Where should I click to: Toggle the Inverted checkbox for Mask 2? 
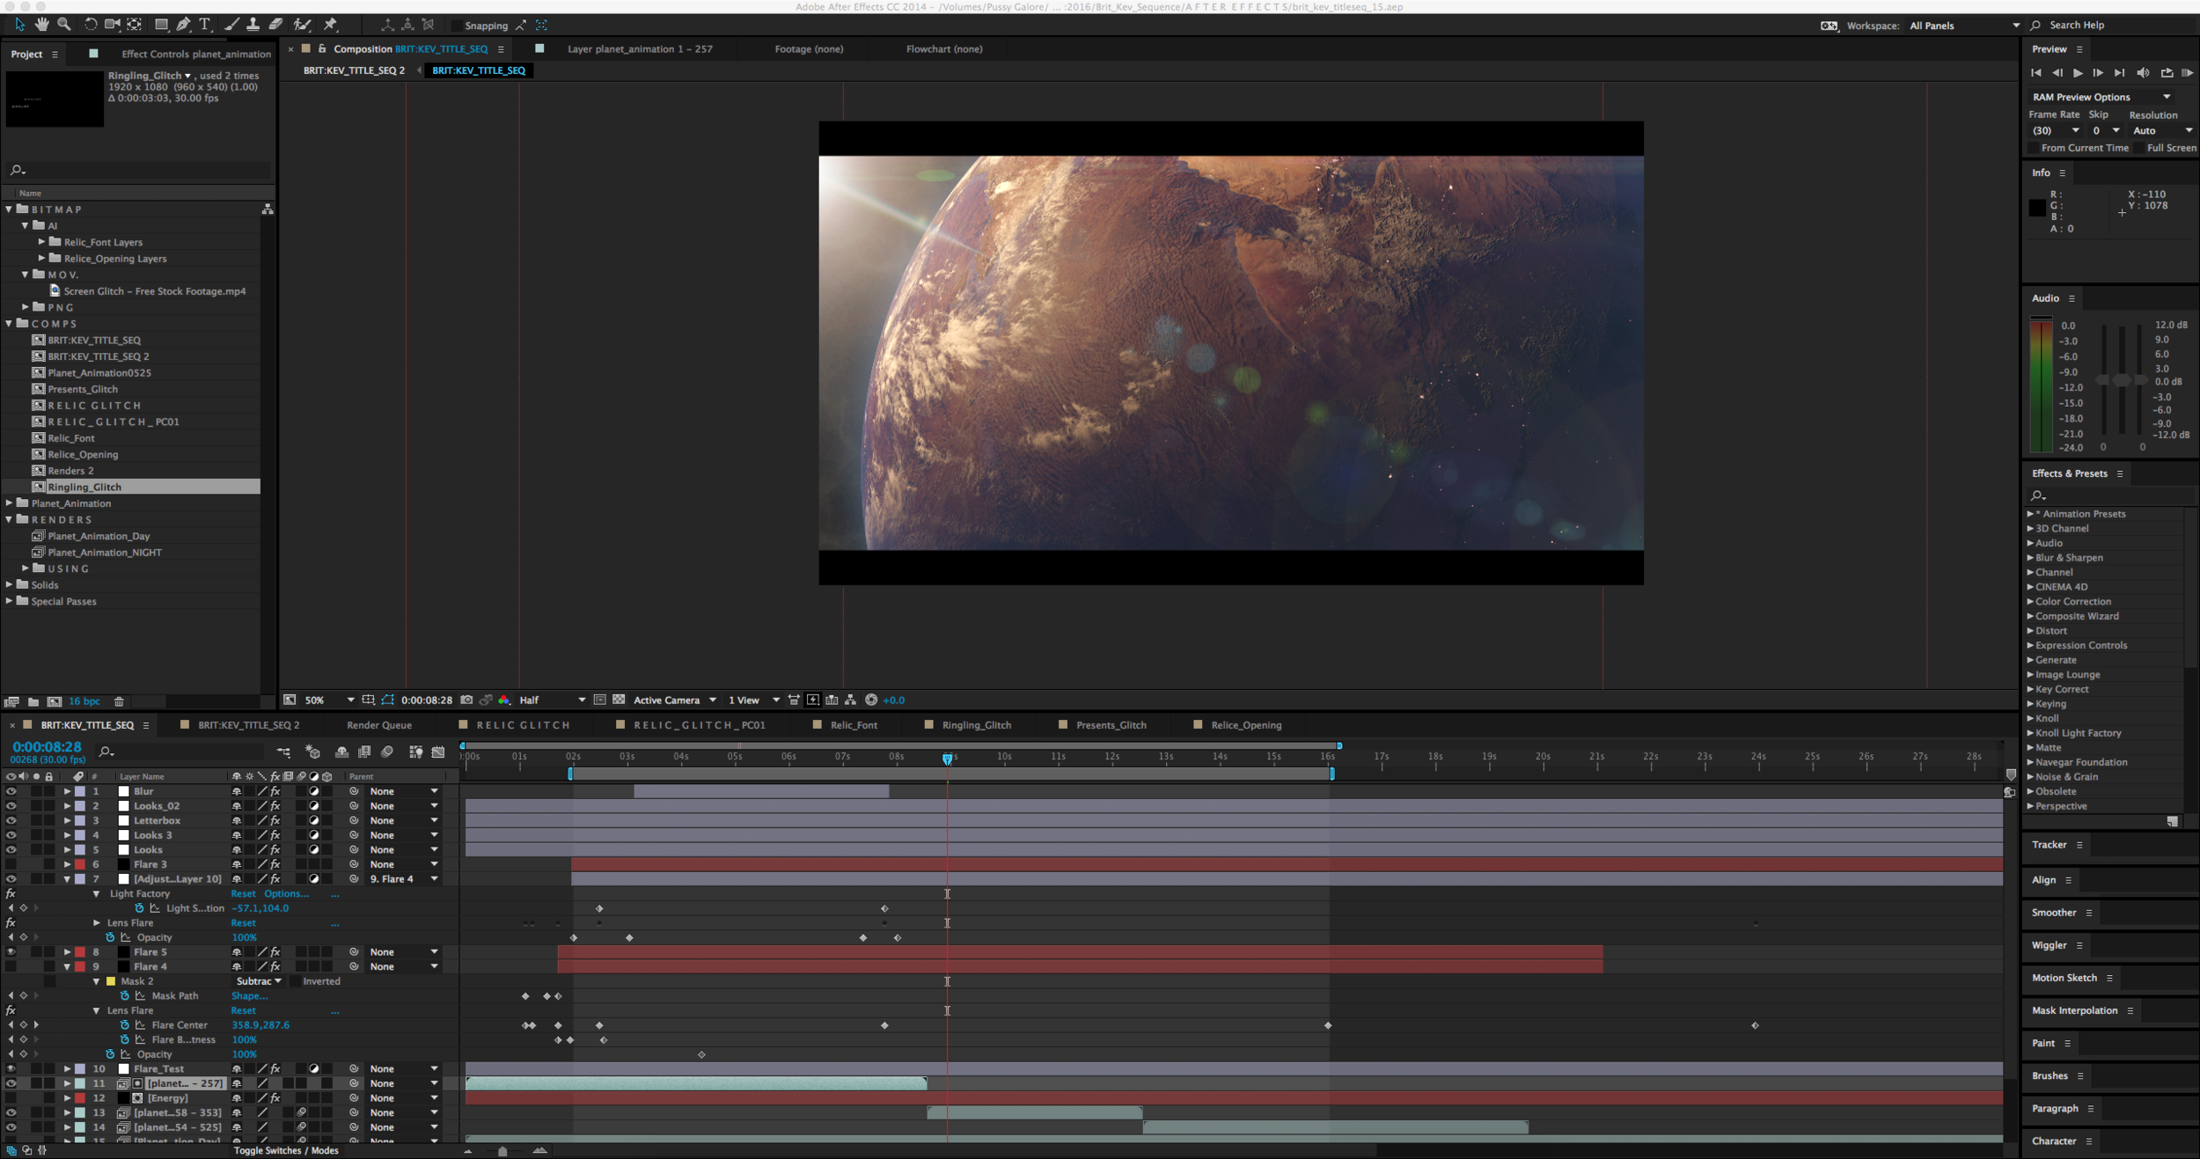click(x=294, y=982)
